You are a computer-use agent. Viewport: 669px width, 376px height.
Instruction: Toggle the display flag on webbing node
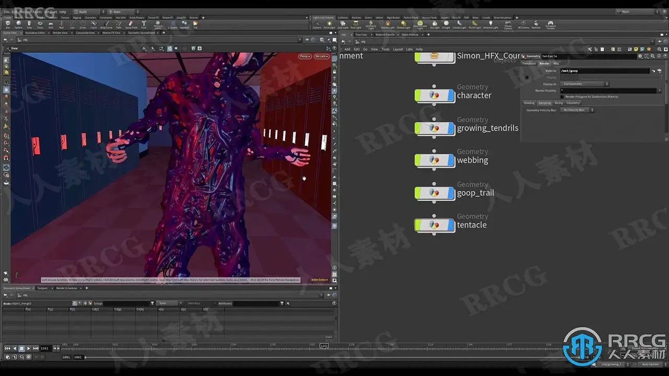[x=451, y=160]
